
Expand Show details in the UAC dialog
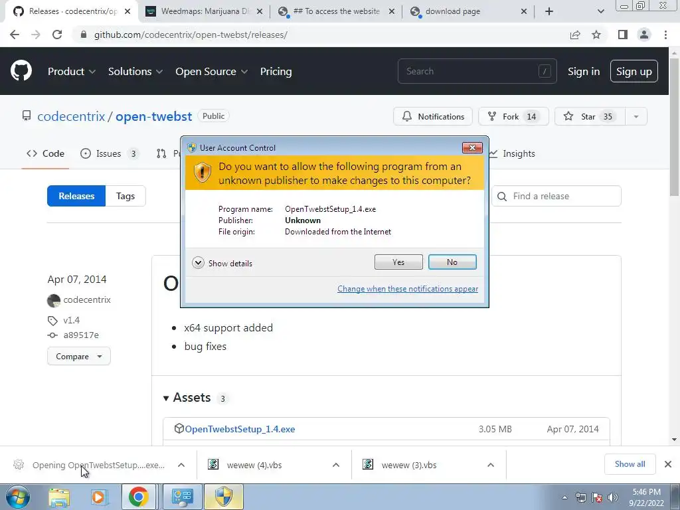(x=222, y=263)
